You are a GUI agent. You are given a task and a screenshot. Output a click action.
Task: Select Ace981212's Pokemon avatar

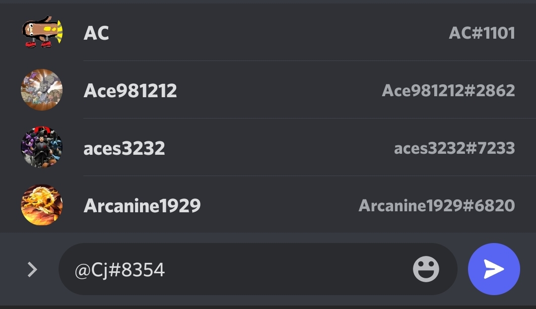42,90
